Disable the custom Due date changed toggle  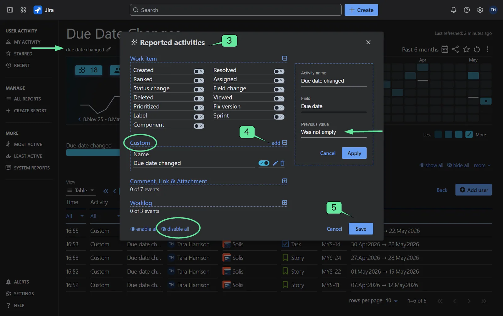point(264,163)
